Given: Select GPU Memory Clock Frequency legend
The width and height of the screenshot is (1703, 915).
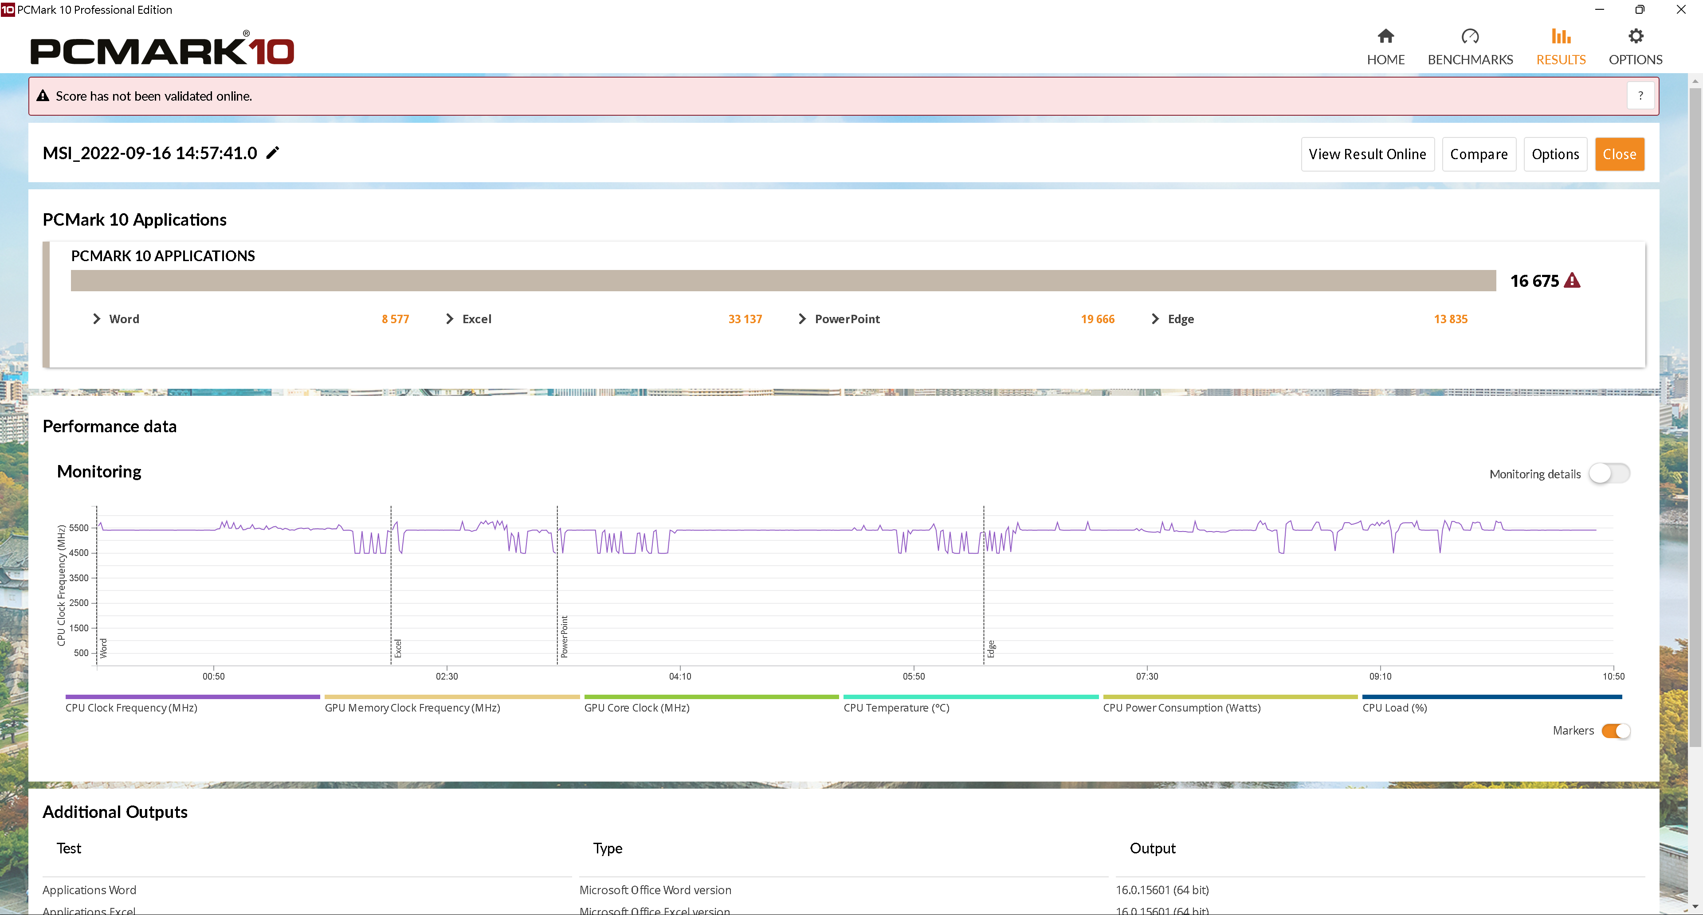Looking at the screenshot, I should (451, 704).
